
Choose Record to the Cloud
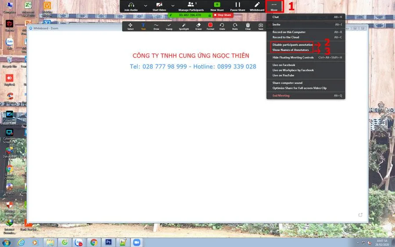point(286,37)
